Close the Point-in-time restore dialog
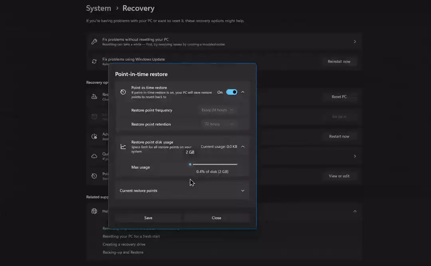The image size is (431, 266). click(216, 218)
